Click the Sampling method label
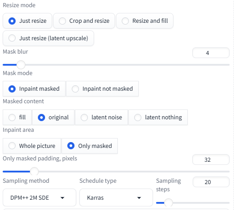This screenshot has width=235, height=210. point(26,181)
